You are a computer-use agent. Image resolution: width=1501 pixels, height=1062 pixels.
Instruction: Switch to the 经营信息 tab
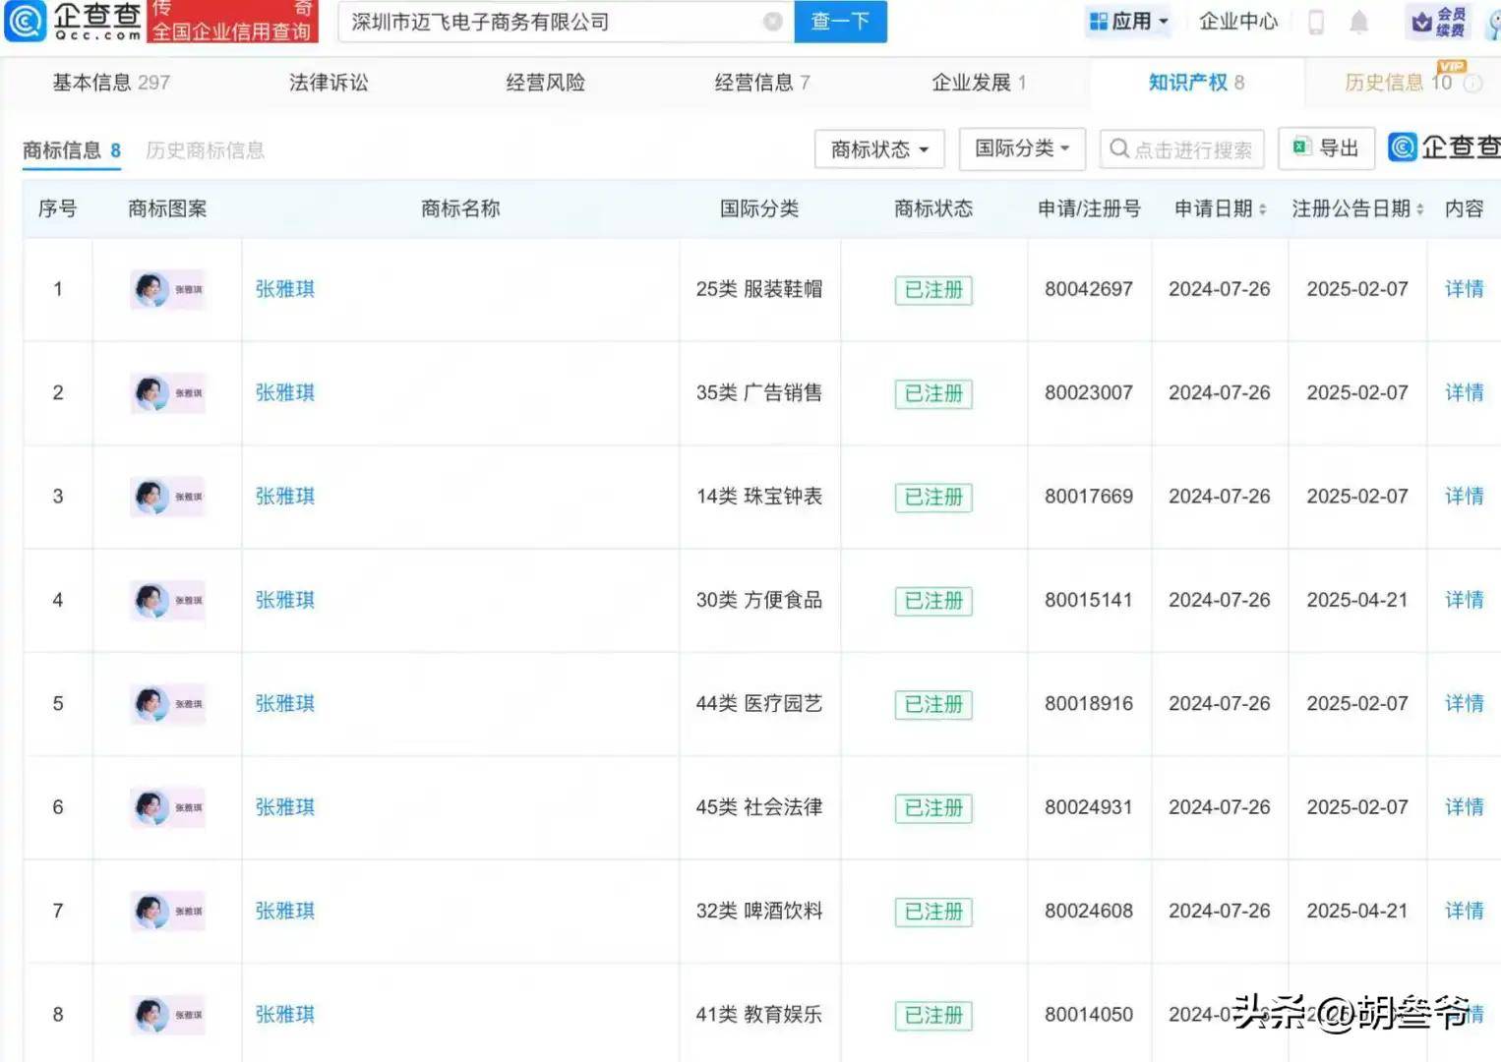tap(762, 83)
